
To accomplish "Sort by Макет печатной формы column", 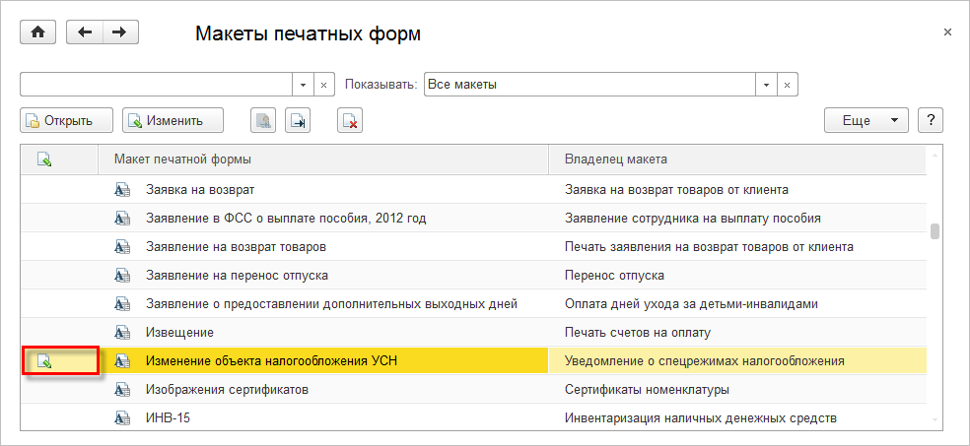I will 323,160.
